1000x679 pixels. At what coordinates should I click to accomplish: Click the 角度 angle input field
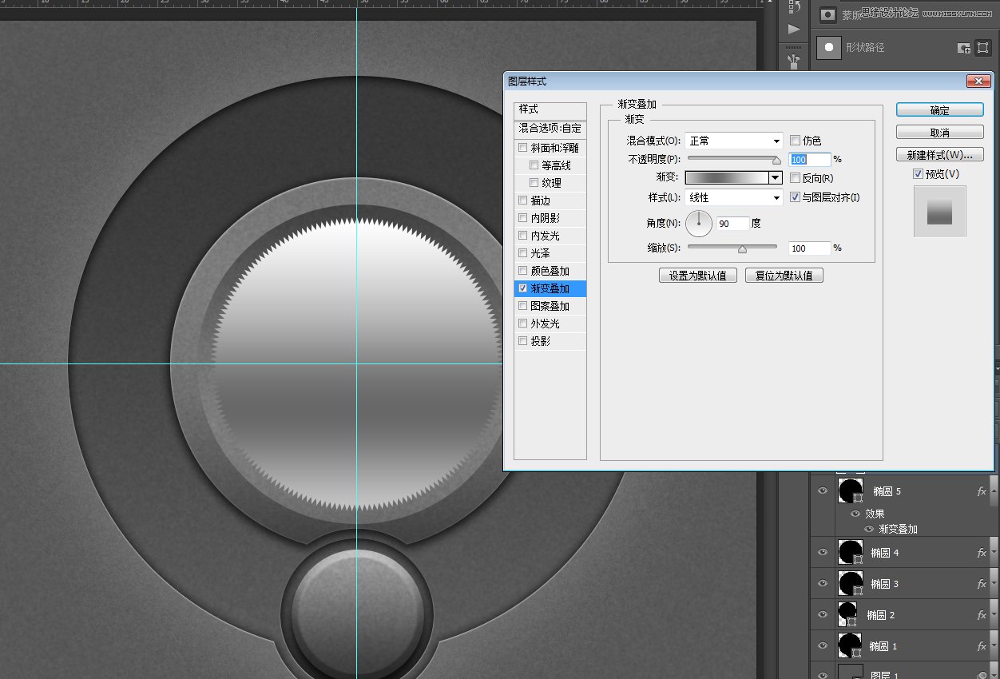click(732, 224)
